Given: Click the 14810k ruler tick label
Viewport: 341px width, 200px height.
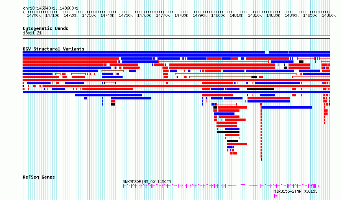Looking at the screenshot, I should coord(236,15).
